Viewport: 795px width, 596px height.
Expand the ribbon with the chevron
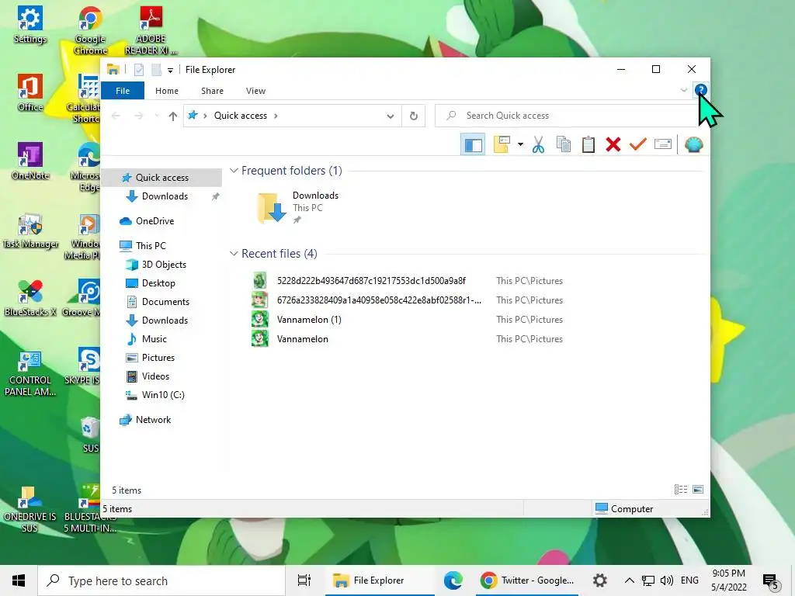tap(683, 90)
